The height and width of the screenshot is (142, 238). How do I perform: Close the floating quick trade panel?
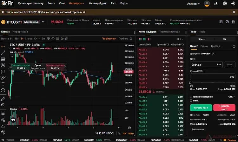(65, 67)
